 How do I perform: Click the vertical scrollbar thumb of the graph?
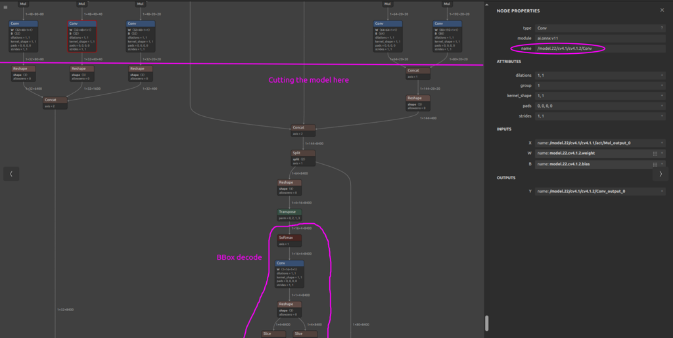coord(487,323)
